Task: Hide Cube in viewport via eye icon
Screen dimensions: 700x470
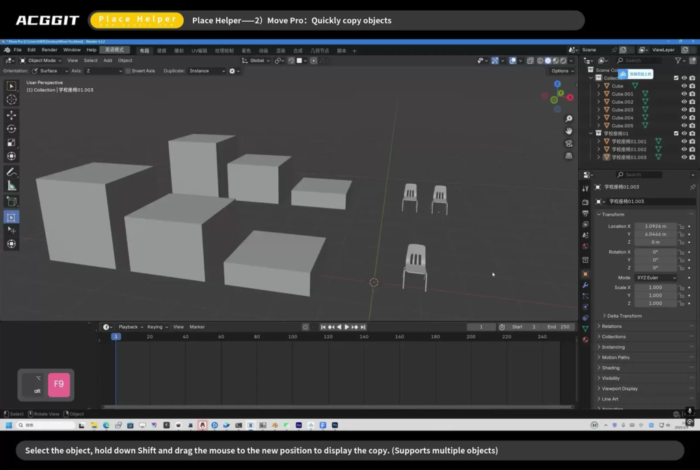Action: pyautogui.click(x=684, y=85)
